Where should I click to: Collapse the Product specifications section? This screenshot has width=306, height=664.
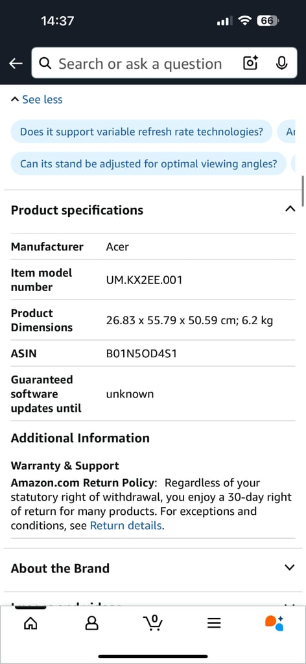pyautogui.click(x=290, y=209)
